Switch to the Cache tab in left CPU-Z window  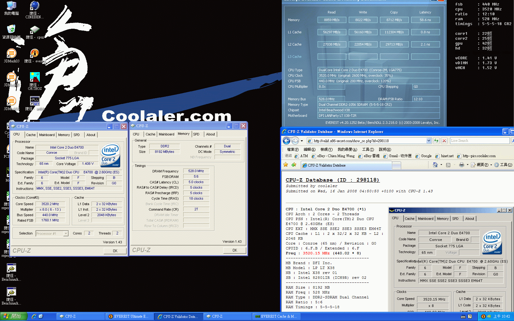coord(31,135)
